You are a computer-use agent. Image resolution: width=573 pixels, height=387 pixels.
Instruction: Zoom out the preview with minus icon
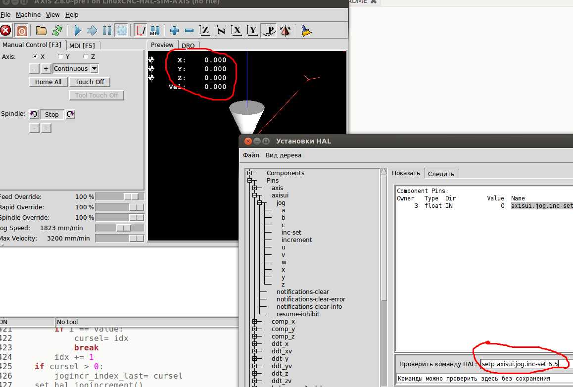(190, 30)
